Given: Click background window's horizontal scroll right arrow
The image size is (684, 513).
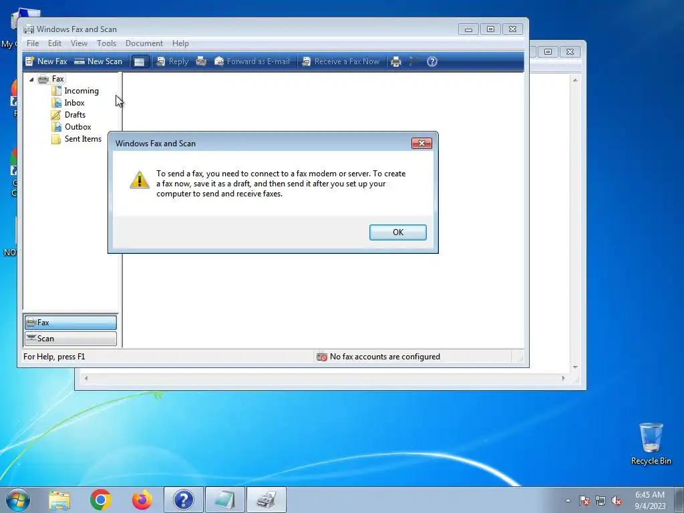Looking at the screenshot, I should 563,378.
